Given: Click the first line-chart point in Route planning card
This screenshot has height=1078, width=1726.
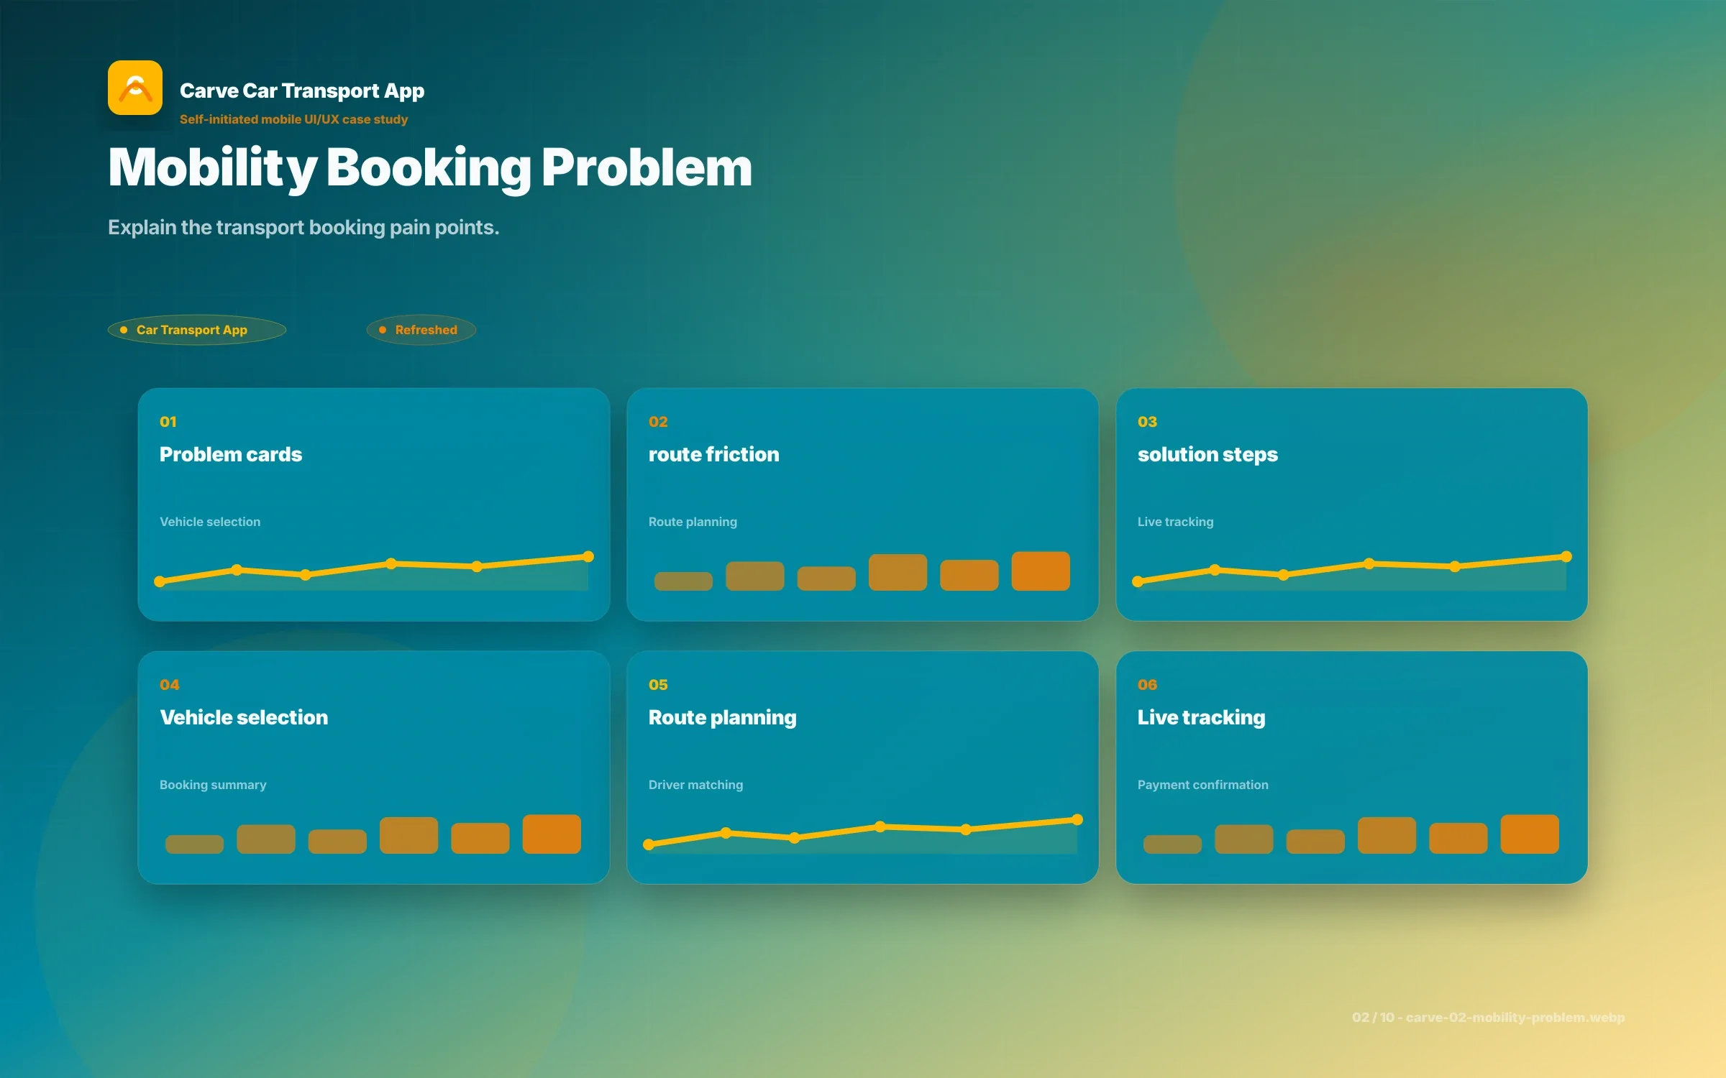Looking at the screenshot, I should click(x=649, y=844).
